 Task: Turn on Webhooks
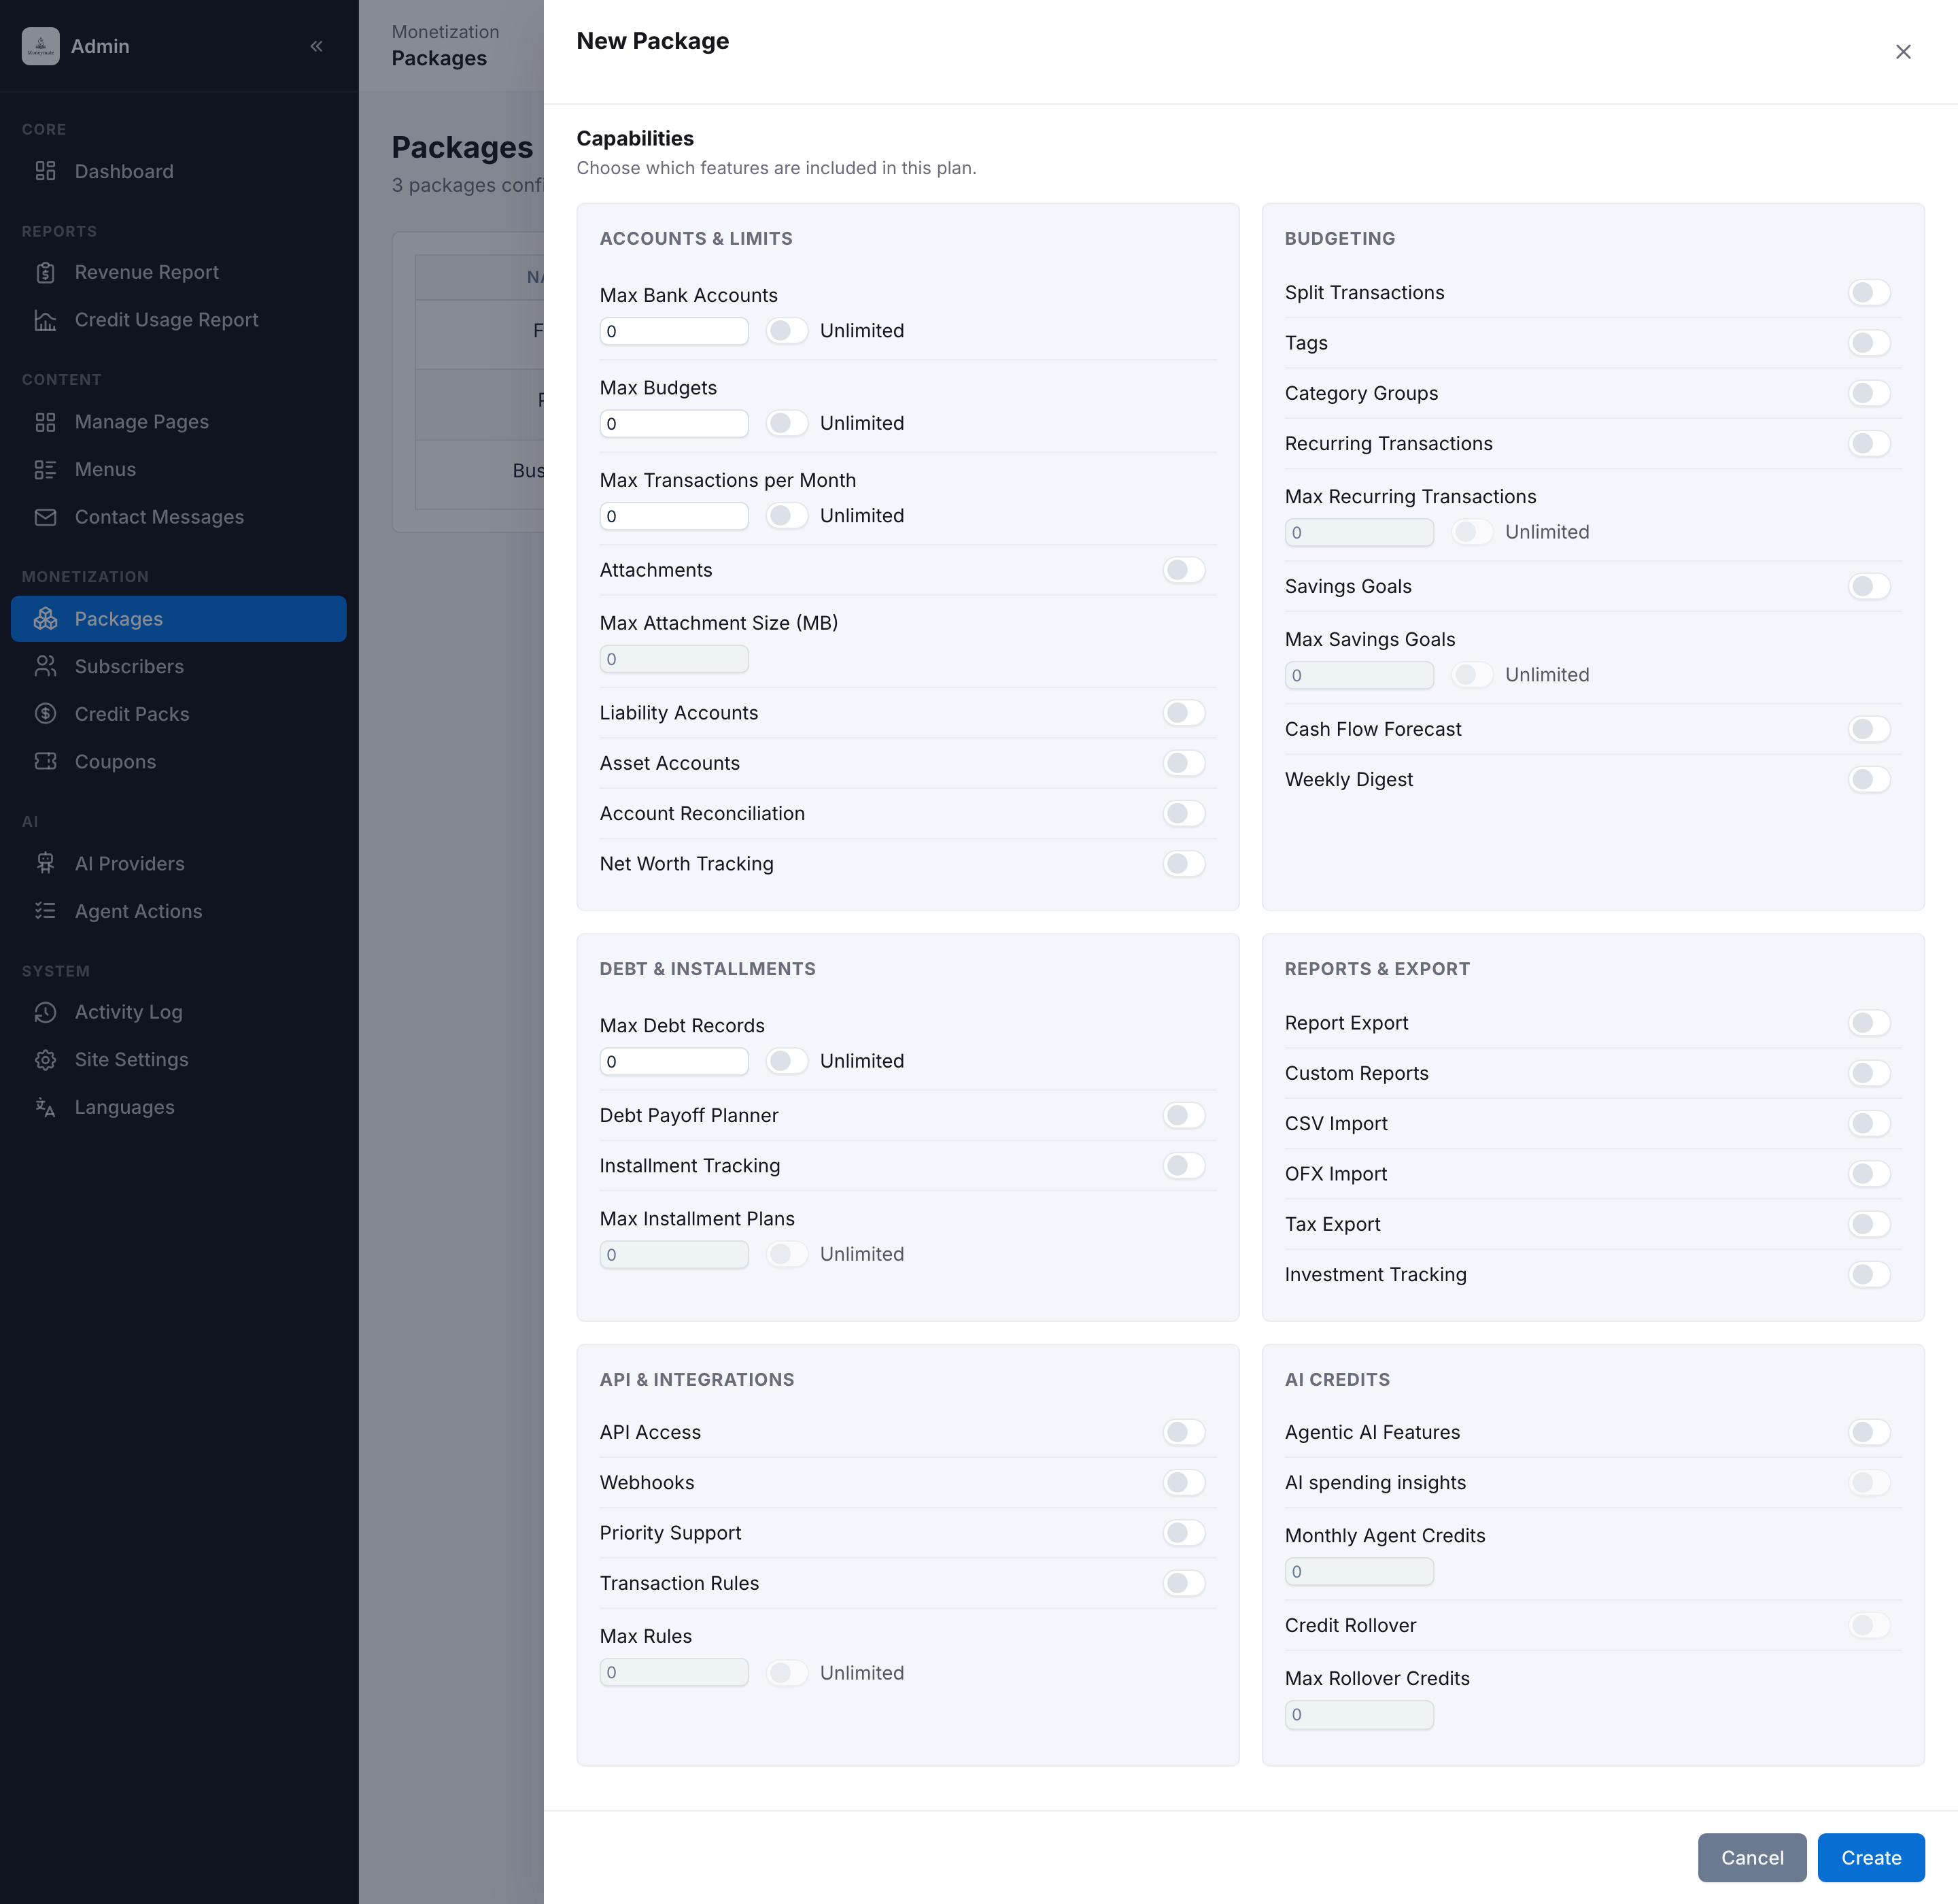1184,1483
